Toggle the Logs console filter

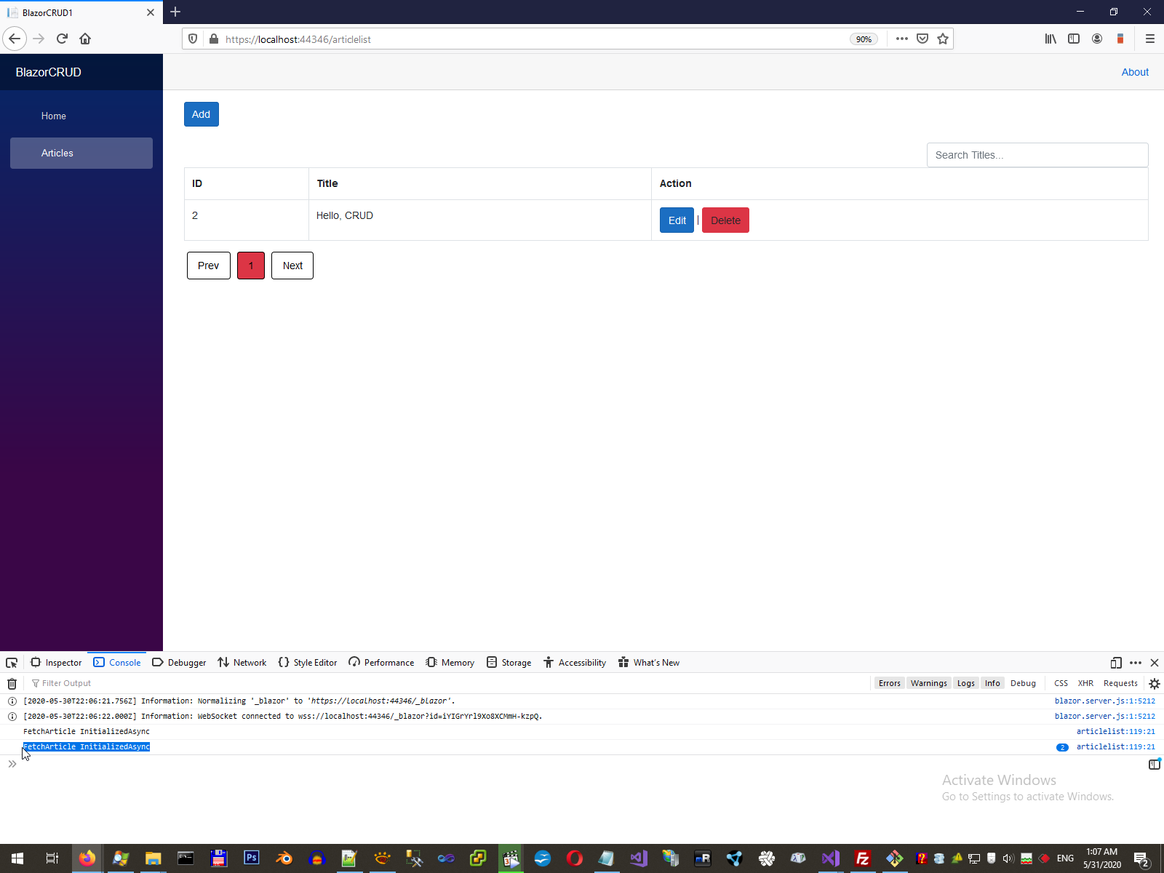[965, 683]
